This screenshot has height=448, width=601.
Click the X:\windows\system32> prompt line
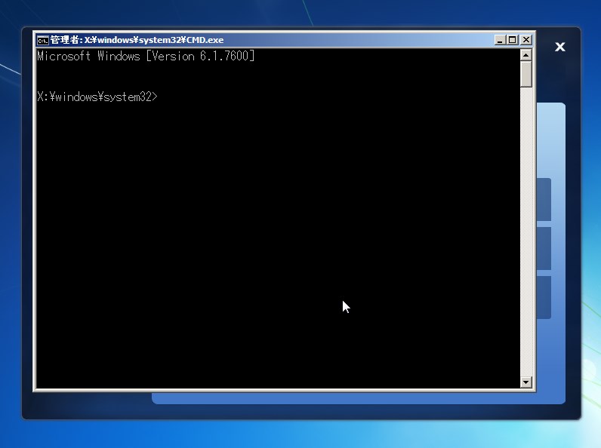pyautogui.click(x=97, y=97)
